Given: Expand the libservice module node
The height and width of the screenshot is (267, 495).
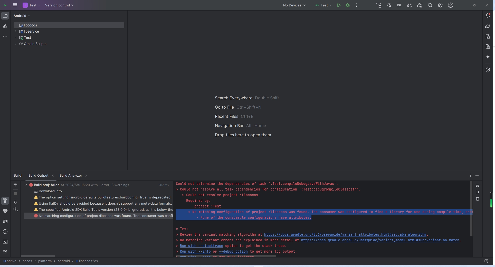Looking at the screenshot, I should [x=16, y=31].
